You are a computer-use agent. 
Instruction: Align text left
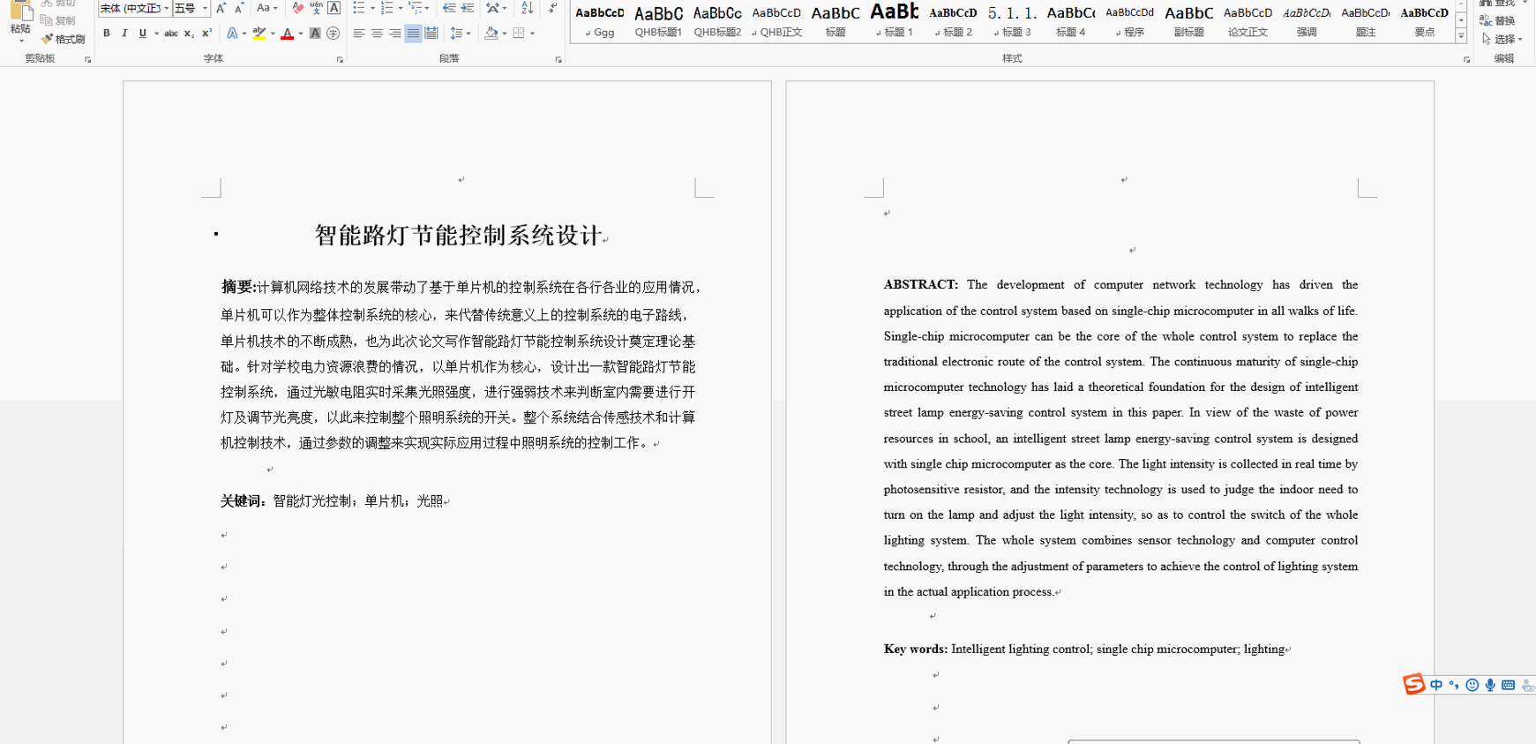click(x=359, y=34)
